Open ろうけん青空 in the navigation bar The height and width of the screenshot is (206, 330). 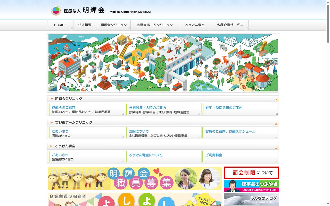click(x=195, y=25)
